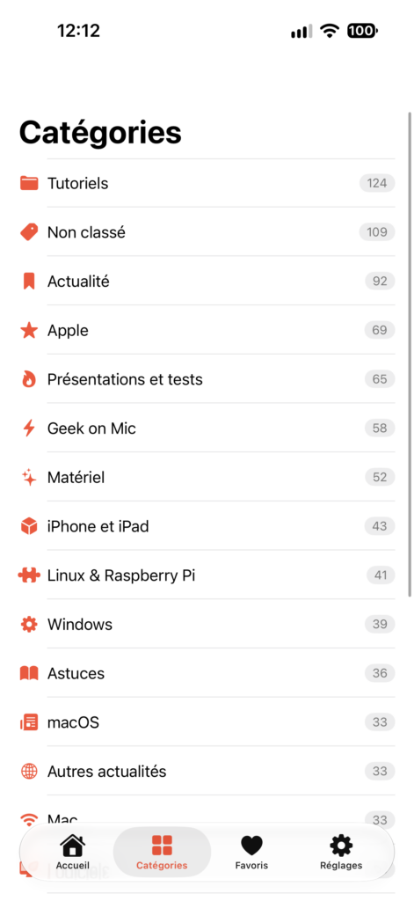
Task: Tap the tag icon beside Non classé
Action: pos(29,232)
